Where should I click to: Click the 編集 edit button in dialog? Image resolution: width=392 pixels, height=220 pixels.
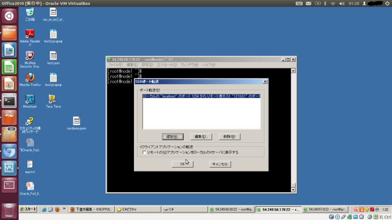click(x=201, y=137)
